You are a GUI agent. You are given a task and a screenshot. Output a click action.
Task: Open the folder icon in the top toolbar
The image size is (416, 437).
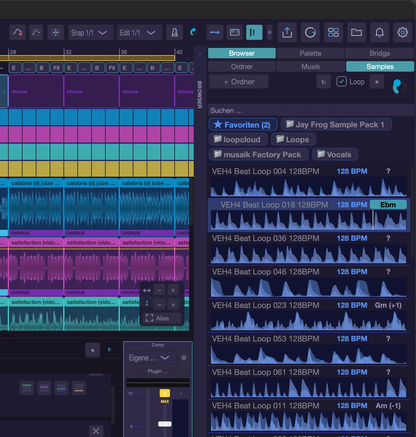[356, 33]
